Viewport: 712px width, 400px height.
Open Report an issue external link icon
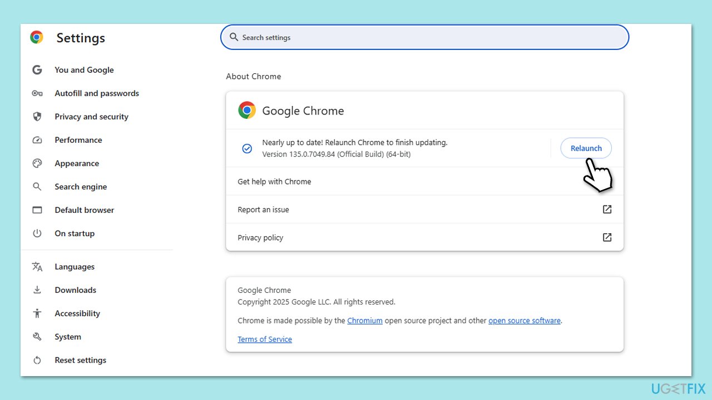(x=607, y=209)
